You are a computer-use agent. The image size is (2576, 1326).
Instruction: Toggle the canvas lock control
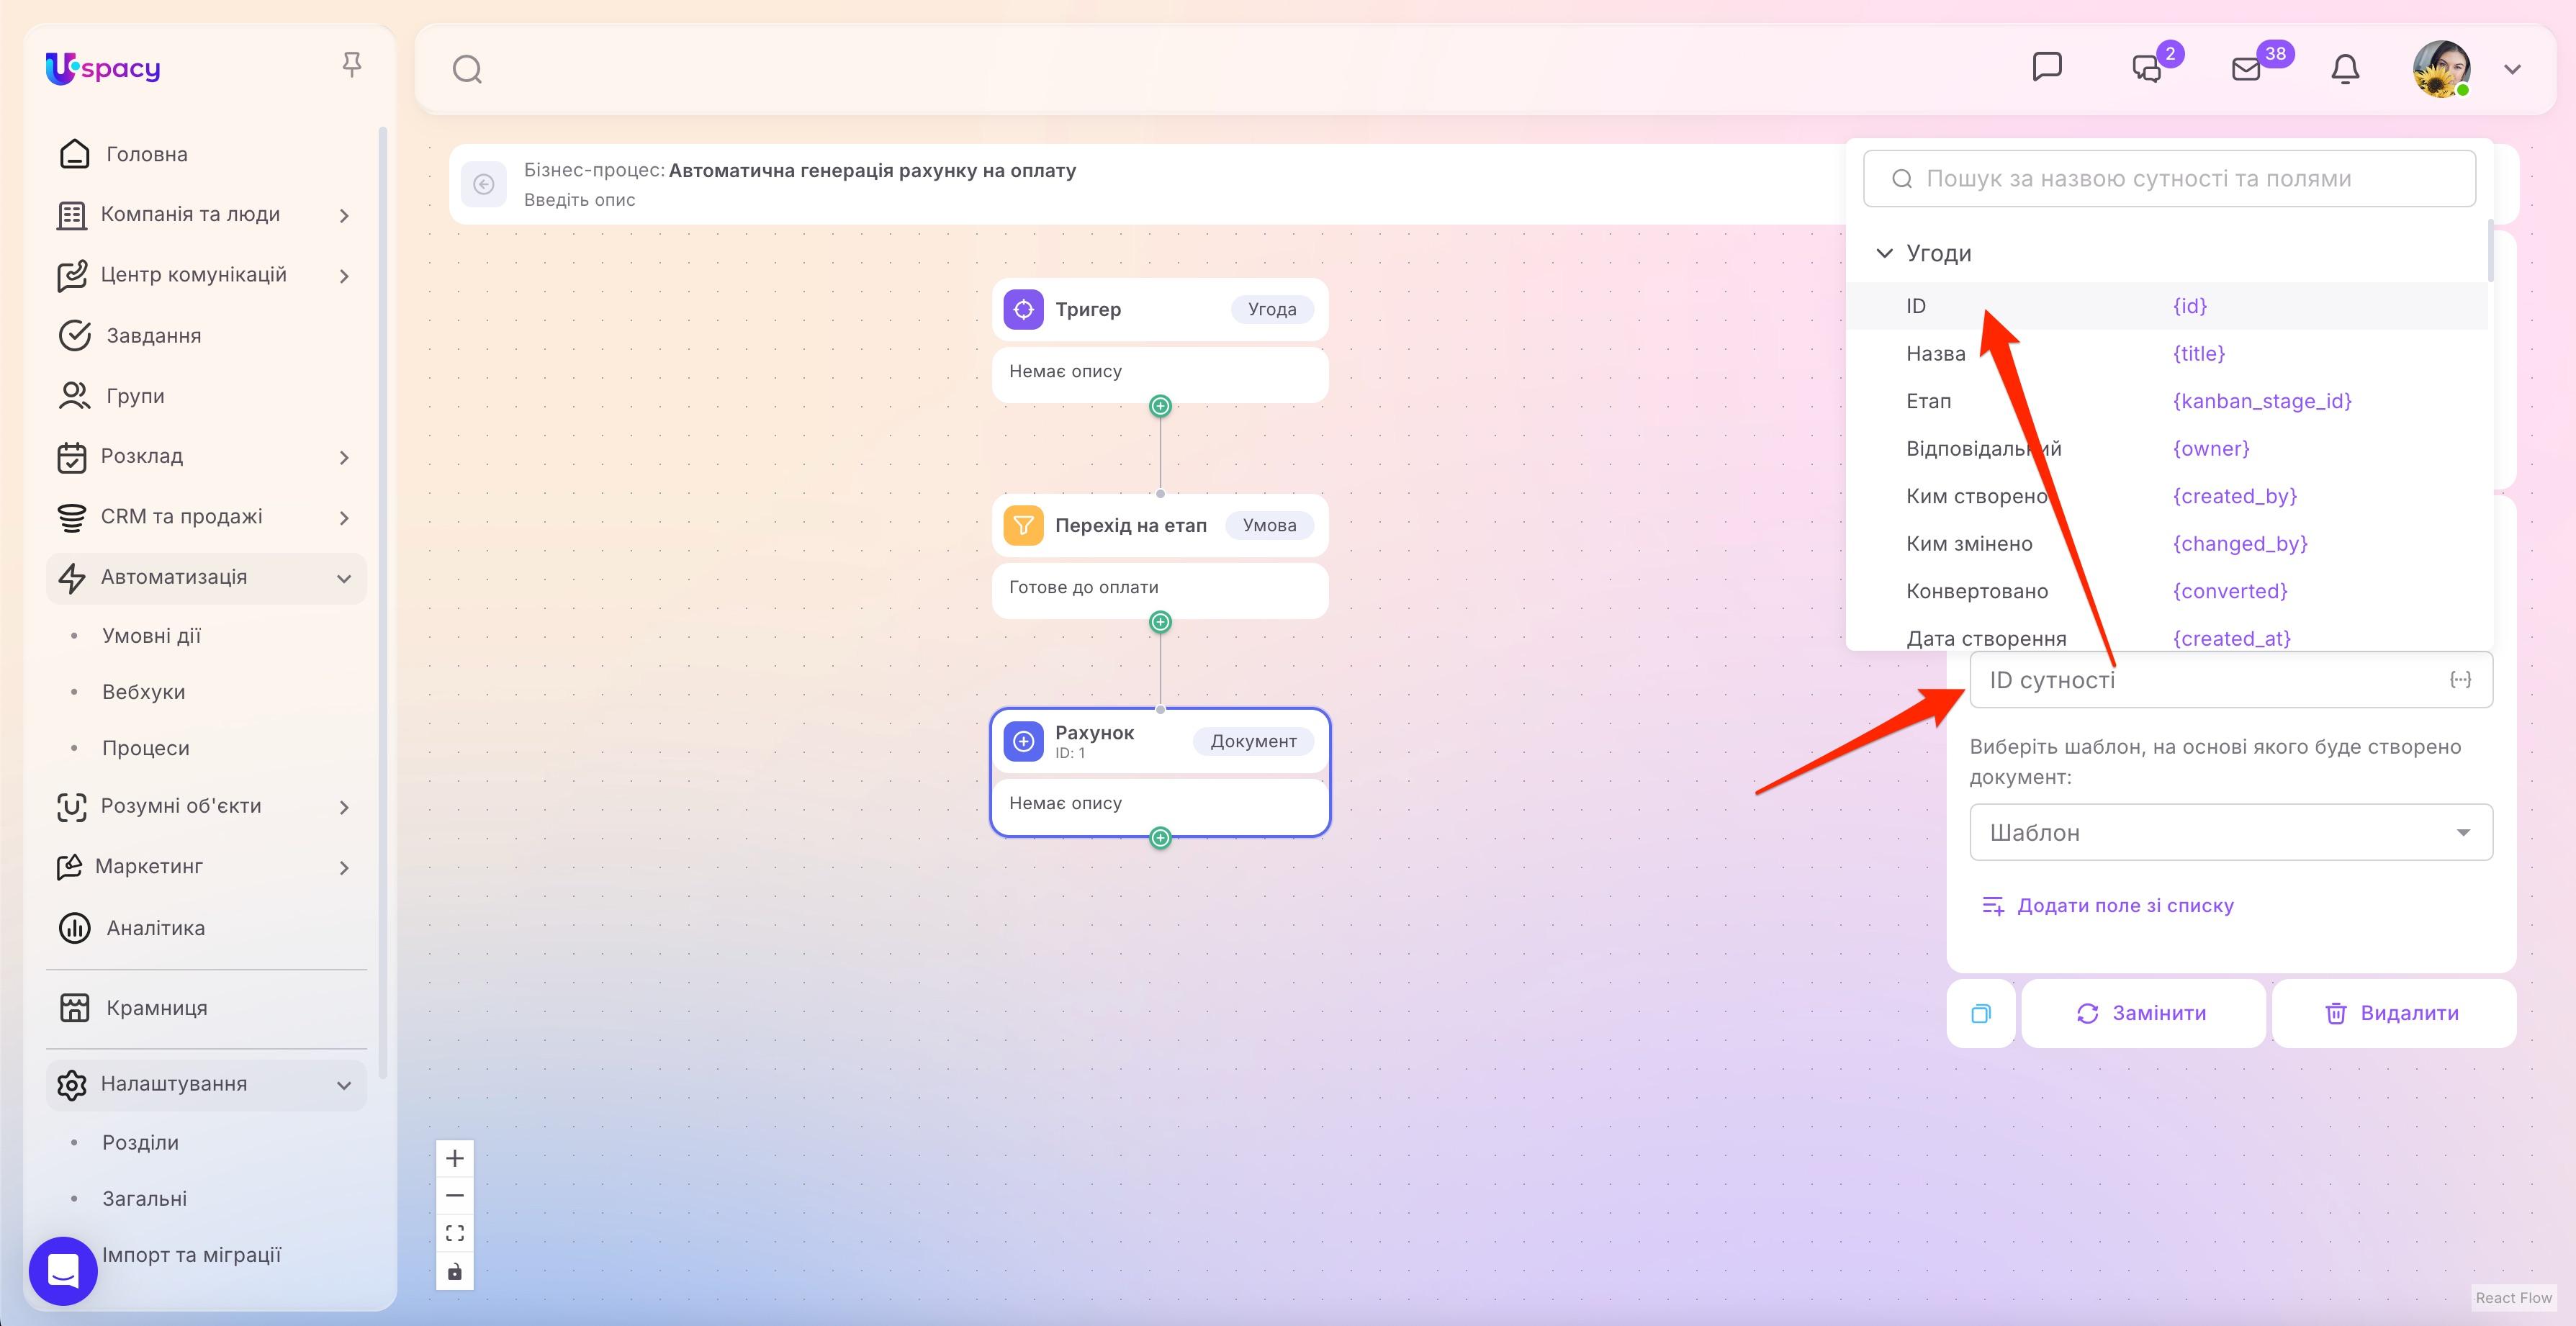point(455,1271)
